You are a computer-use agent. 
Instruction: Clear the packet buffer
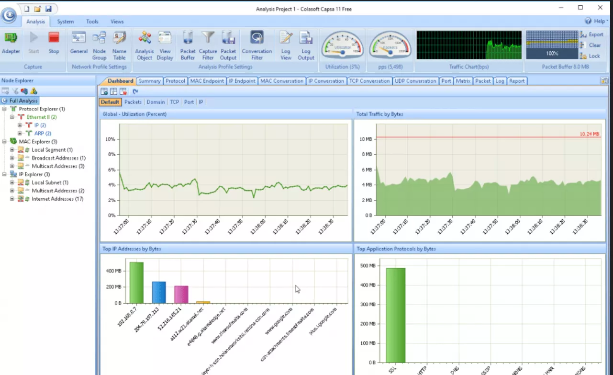[x=591, y=45]
